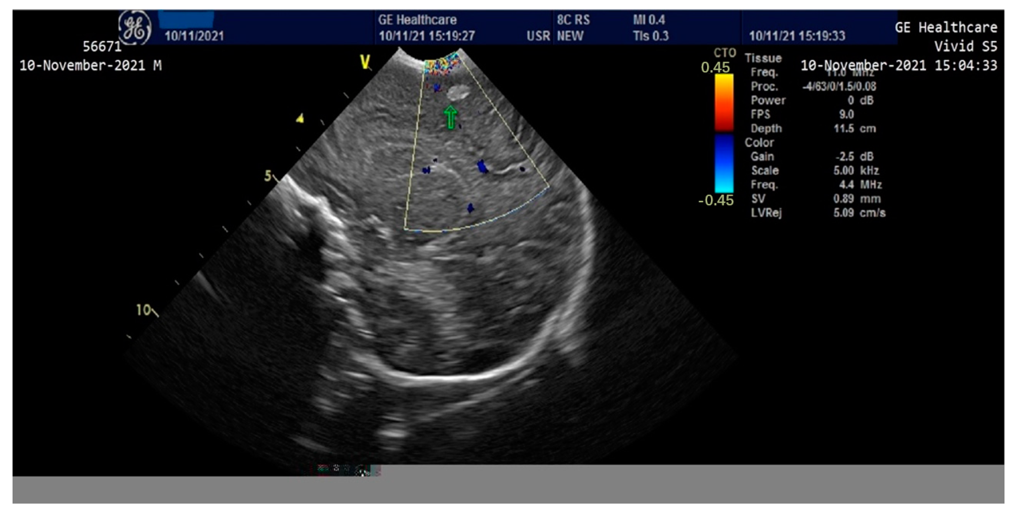Click the lowest blue flow spot in color box
This screenshot has width=1016, height=513.
click(471, 208)
